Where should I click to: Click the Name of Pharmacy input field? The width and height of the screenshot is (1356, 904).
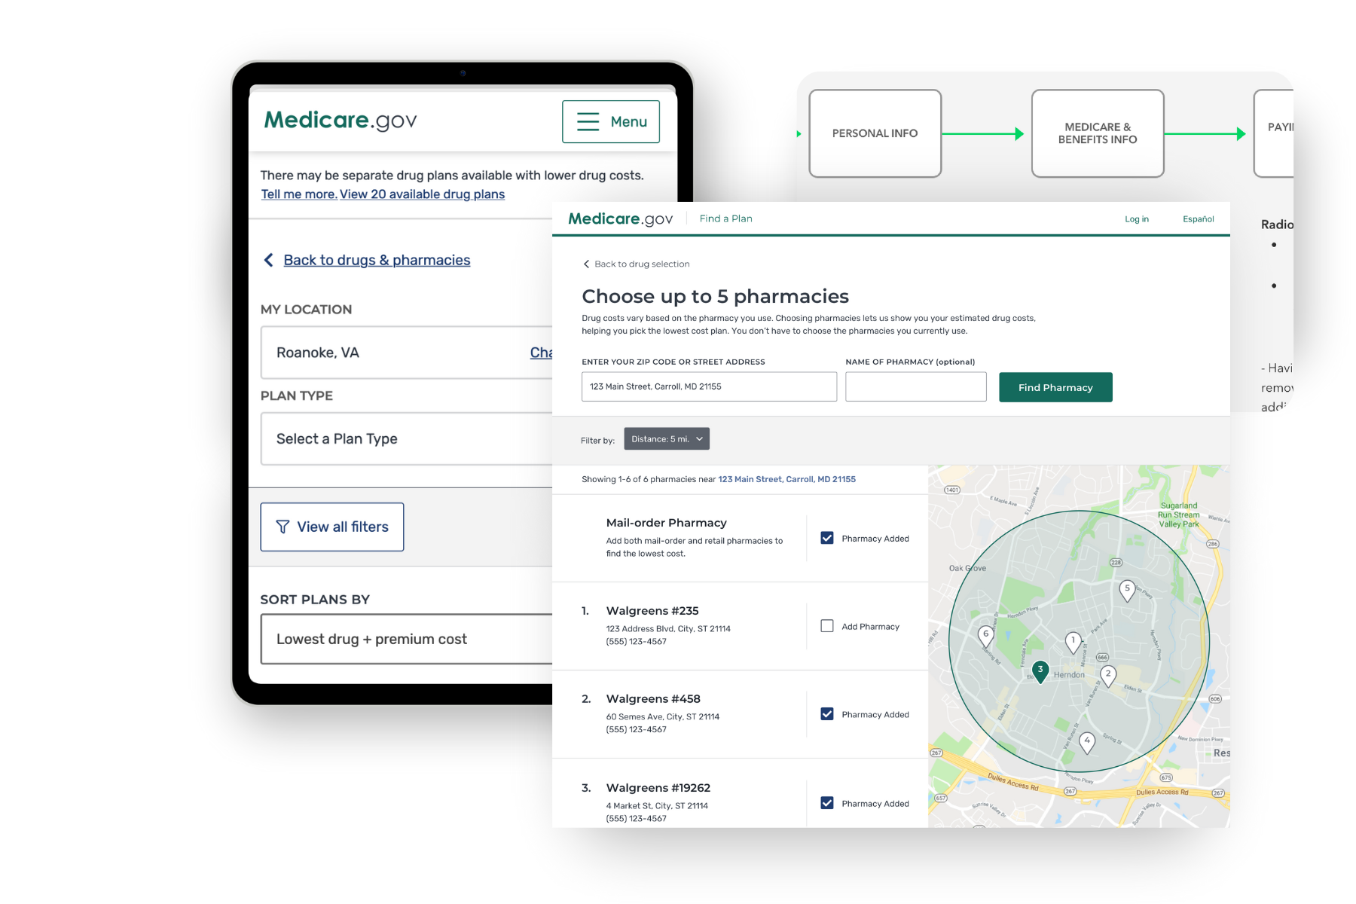pyautogui.click(x=915, y=386)
